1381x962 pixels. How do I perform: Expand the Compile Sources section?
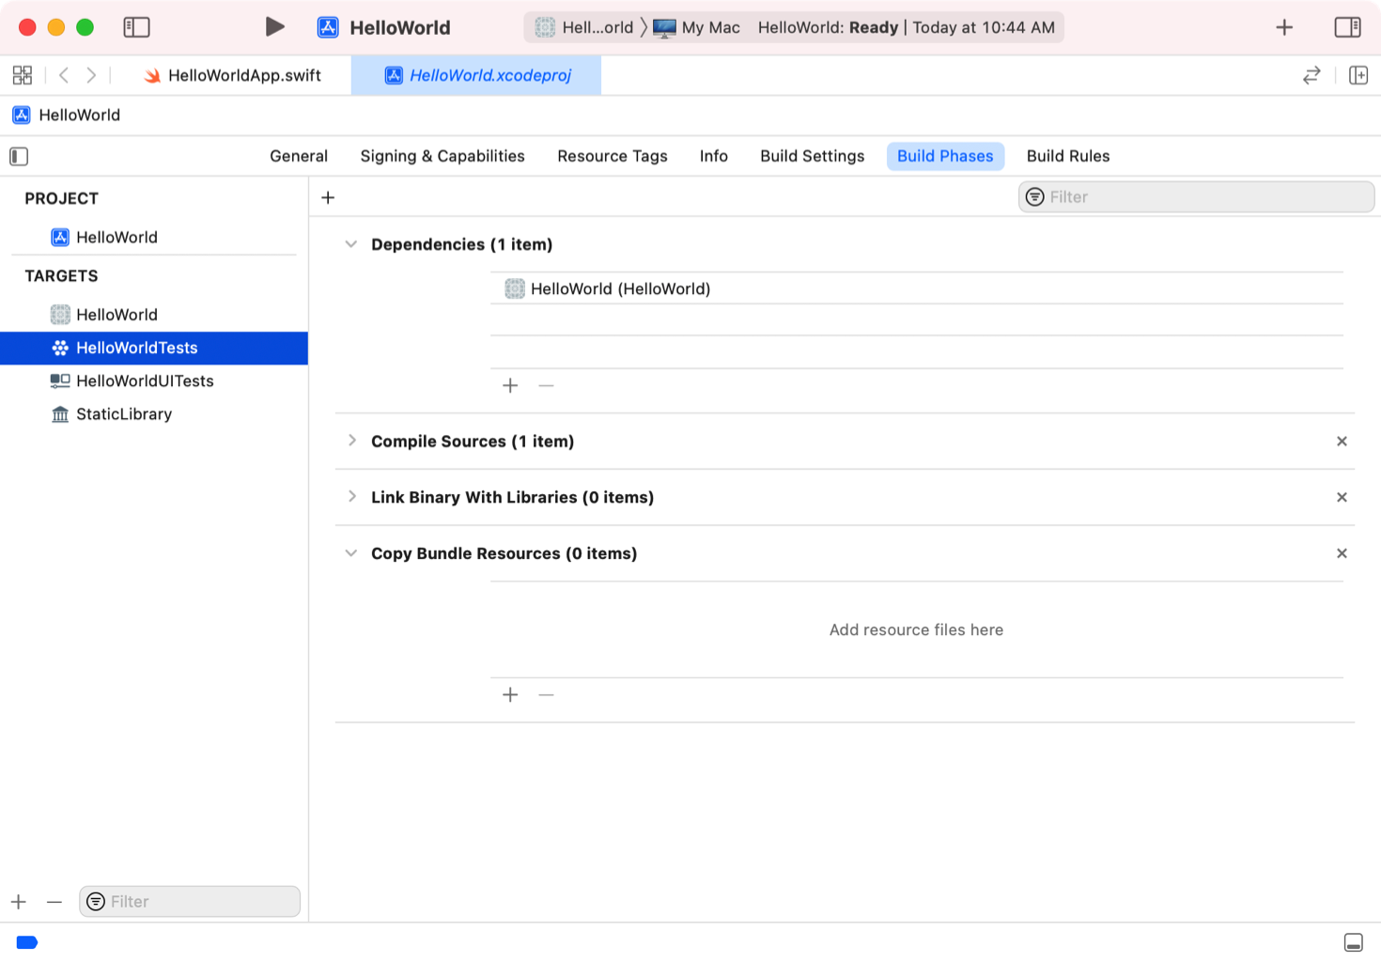coord(351,442)
